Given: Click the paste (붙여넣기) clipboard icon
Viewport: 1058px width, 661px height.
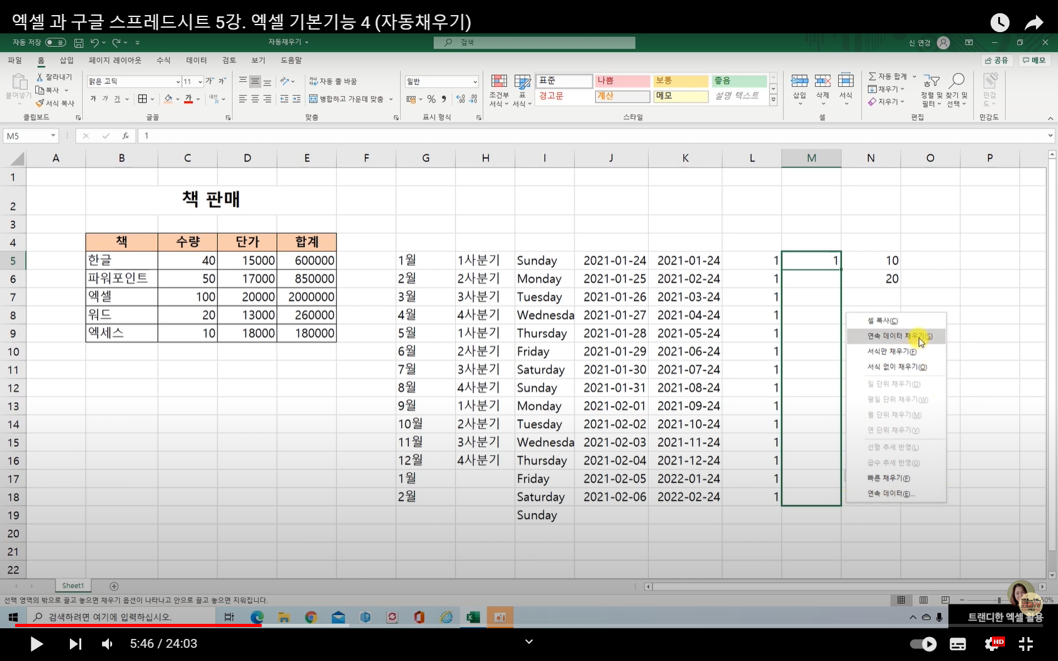Looking at the screenshot, I should pyautogui.click(x=19, y=82).
